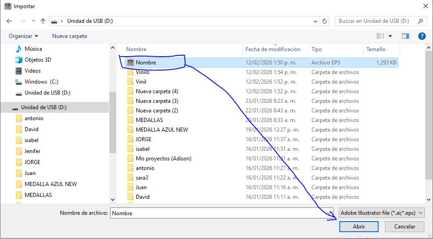Image resolution: width=433 pixels, height=239 pixels.
Task: Change view with the view icon
Action: point(380,36)
